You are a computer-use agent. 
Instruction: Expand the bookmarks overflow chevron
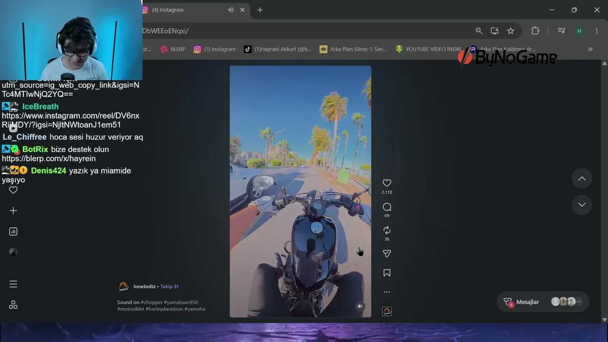pyautogui.click(x=590, y=49)
